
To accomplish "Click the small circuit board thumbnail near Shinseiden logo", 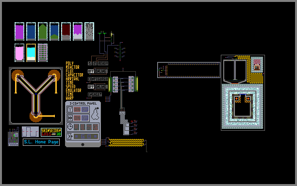I will [14, 137].
